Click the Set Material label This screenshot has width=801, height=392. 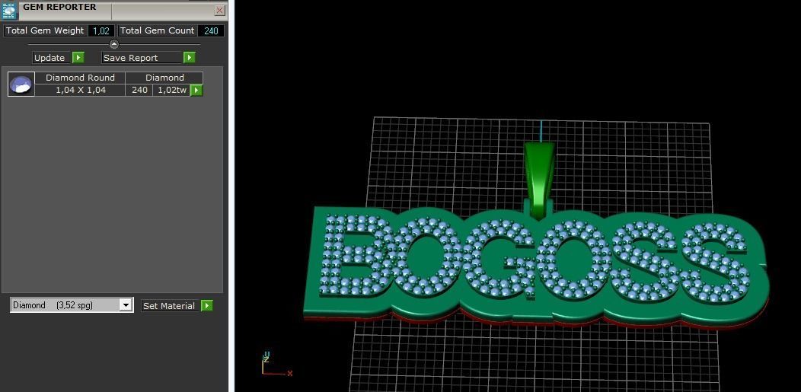169,306
